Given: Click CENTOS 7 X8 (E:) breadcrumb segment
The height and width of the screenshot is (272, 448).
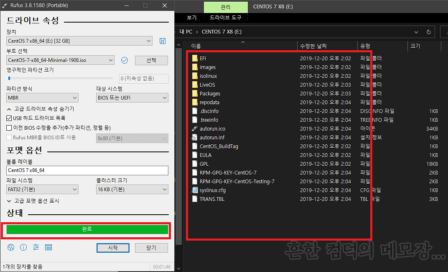Looking at the screenshot, I should coord(221,32).
